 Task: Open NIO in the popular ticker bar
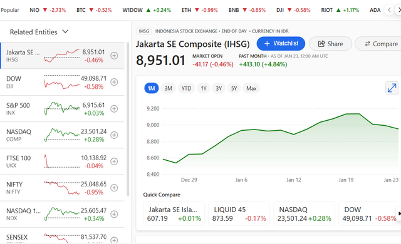48,10
